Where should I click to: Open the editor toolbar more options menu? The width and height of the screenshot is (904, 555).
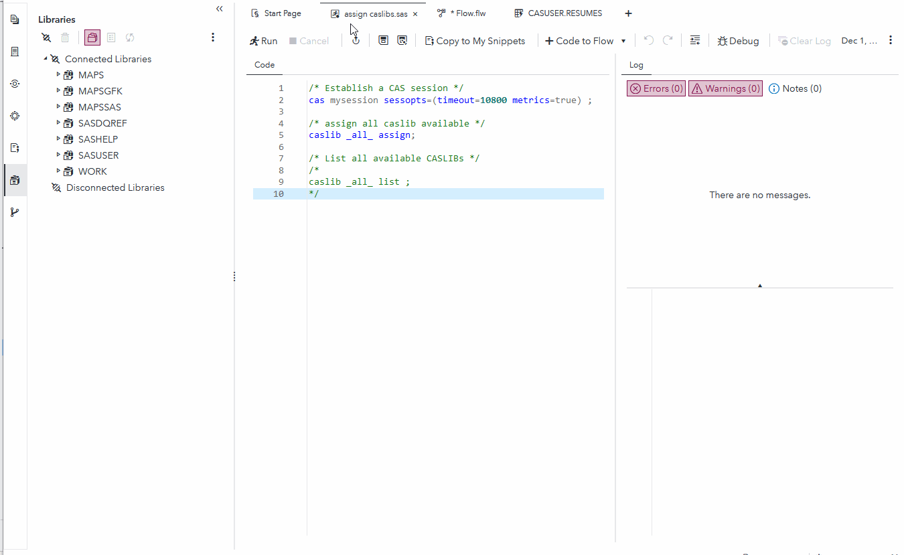click(891, 41)
